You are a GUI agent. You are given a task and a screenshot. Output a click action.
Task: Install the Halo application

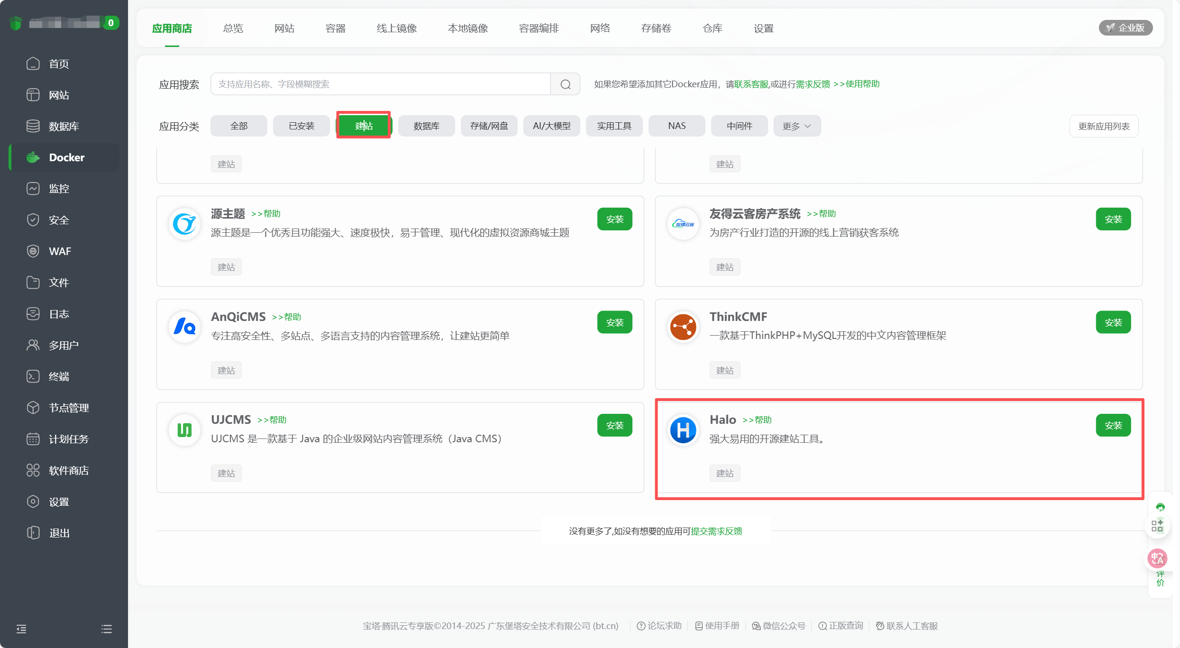point(1113,426)
